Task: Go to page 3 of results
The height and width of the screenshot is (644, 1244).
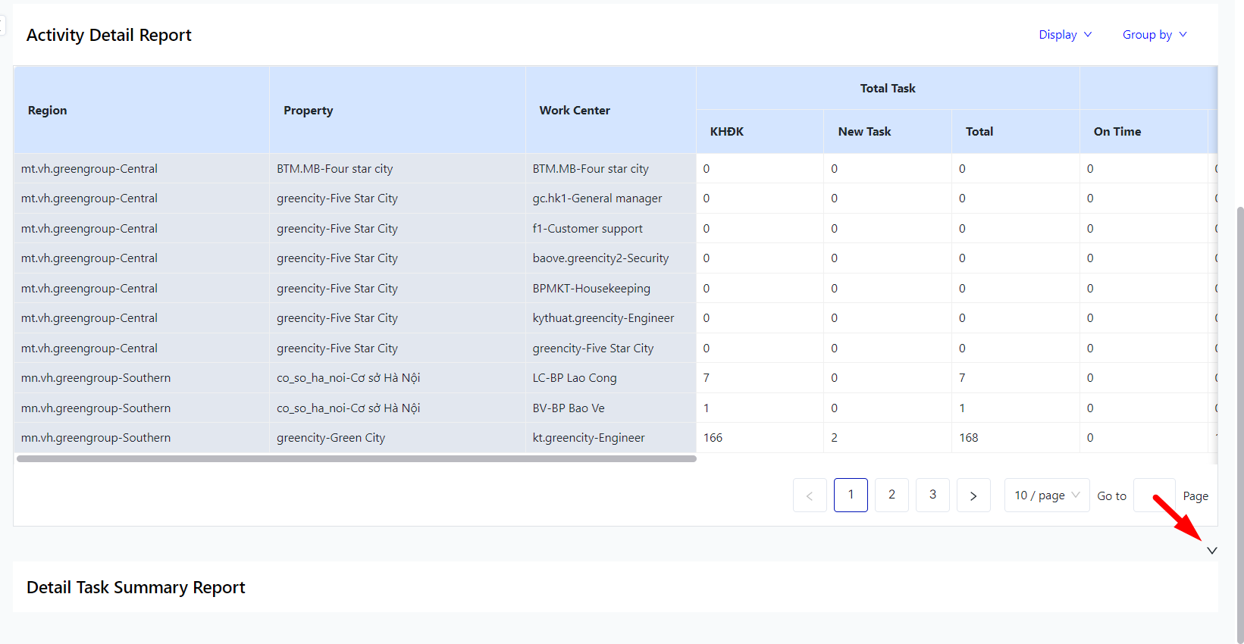Action: click(932, 496)
